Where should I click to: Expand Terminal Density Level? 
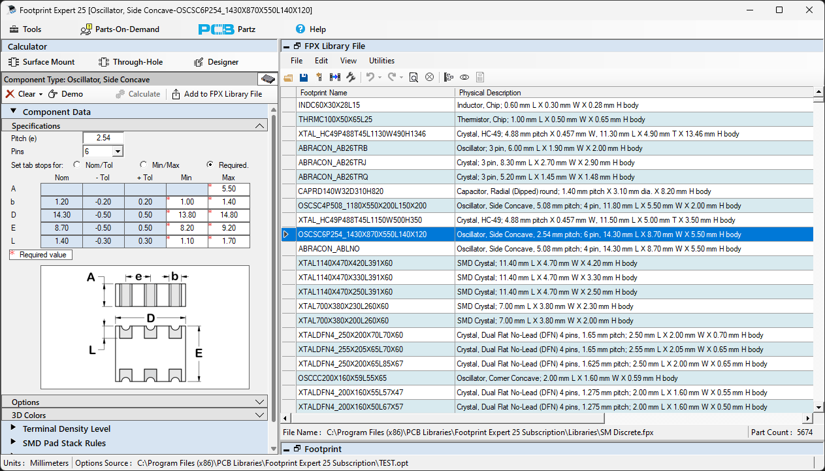13,429
